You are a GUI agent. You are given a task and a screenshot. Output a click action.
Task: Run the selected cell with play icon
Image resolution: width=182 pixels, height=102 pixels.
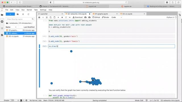click(x=58, y=17)
